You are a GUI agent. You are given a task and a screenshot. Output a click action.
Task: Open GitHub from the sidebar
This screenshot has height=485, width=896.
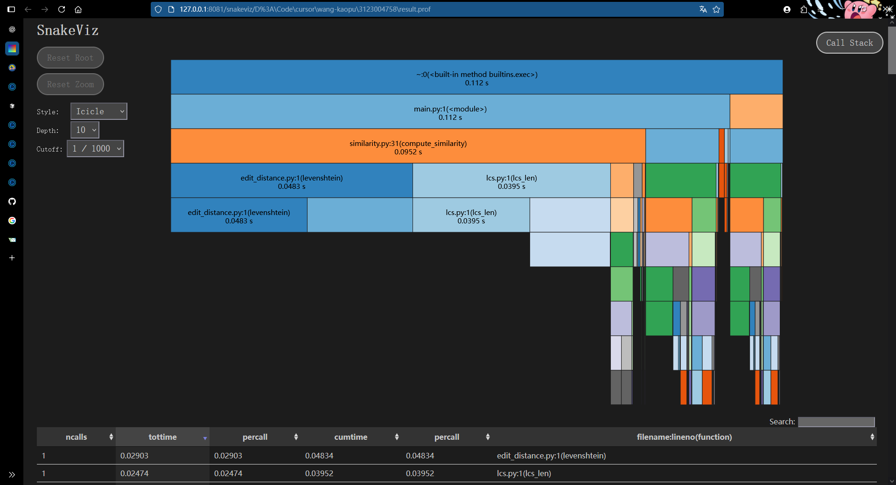tap(12, 201)
